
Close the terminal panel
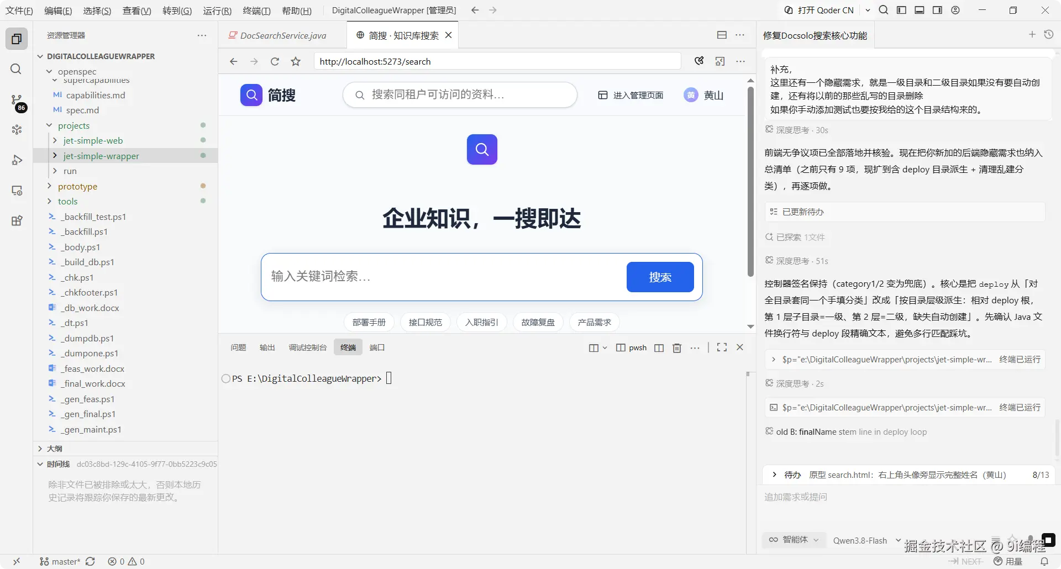click(x=740, y=347)
